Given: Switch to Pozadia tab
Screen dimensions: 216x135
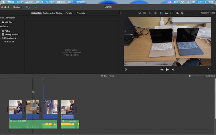Looking at the screenshot, I should (x=69, y=13).
